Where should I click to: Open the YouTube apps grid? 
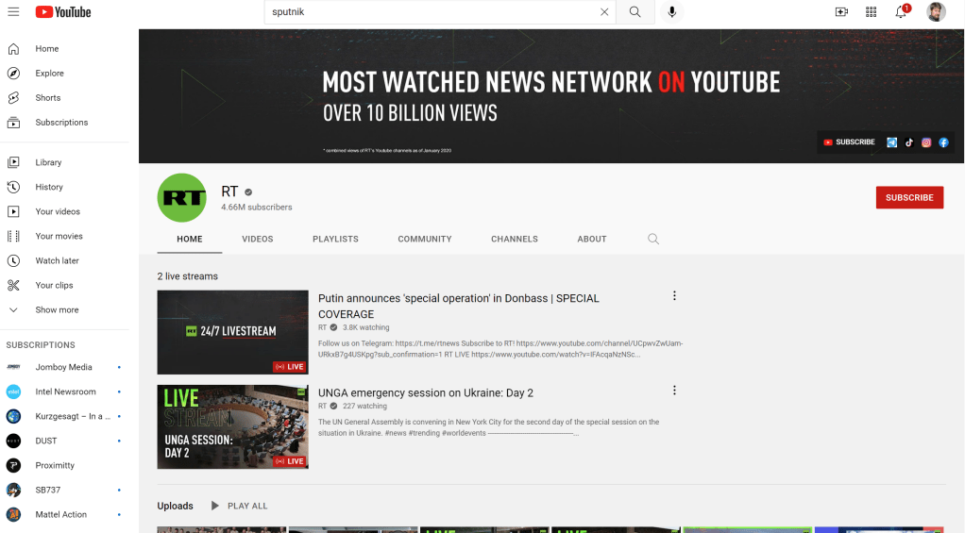pyautogui.click(x=871, y=11)
